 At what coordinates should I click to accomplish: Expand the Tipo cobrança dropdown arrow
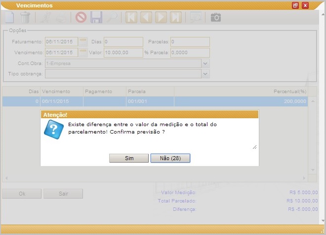pyautogui.click(x=205, y=74)
